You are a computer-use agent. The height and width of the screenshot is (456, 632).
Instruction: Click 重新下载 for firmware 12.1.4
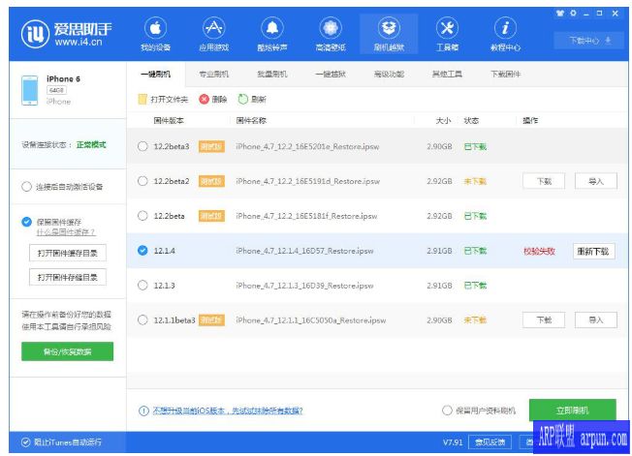click(594, 251)
